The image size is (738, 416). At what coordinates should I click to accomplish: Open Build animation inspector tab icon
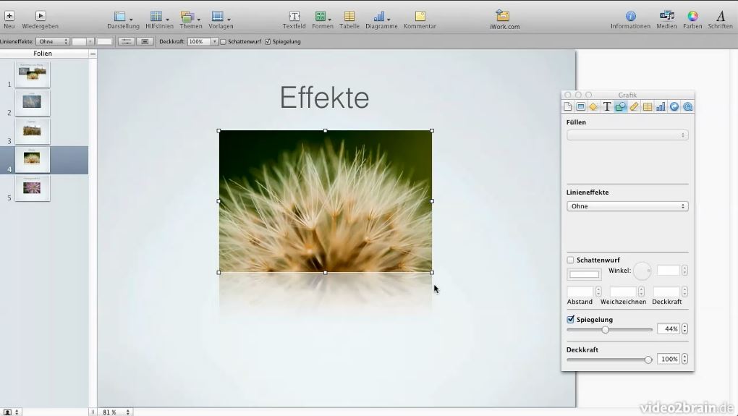[593, 107]
